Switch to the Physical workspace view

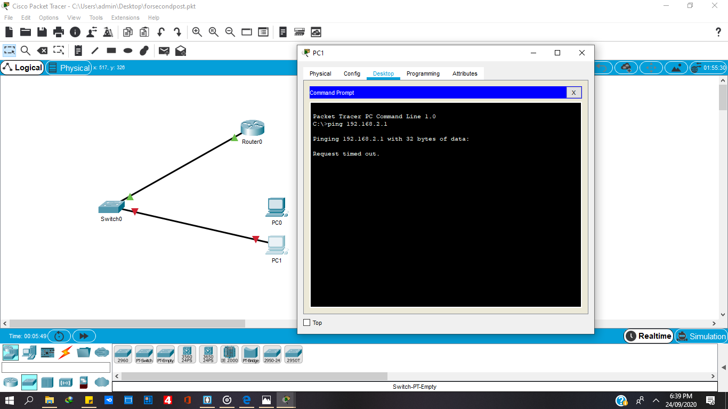click(68, 68)
